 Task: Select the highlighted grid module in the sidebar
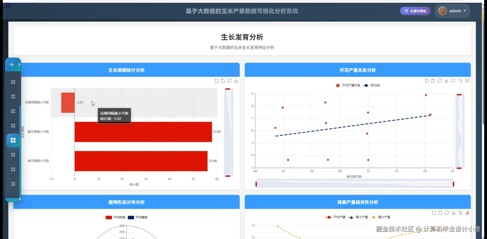pos(13,140)
